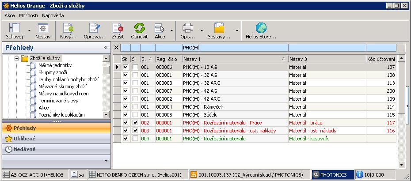
Task: Sort by Kód účtování column header
Action: pos(381,59)
